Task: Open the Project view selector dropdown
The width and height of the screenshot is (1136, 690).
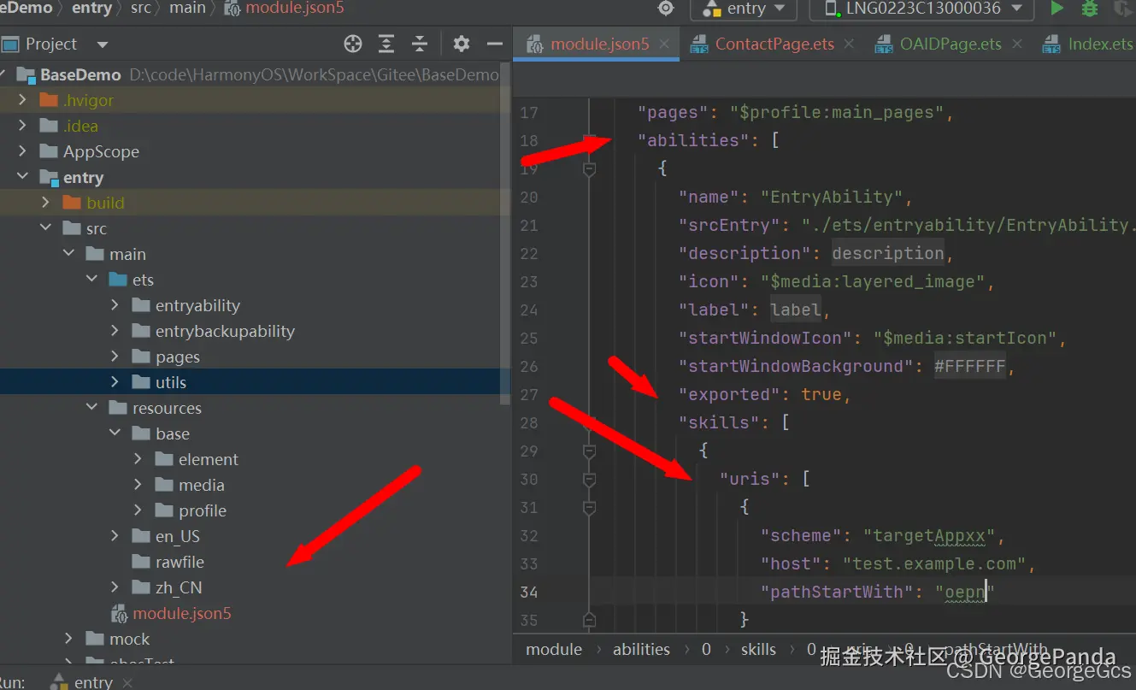Action: pos(103,44)
